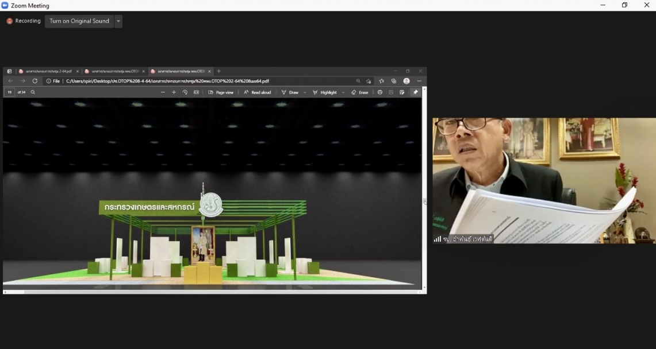This screenshot has height=349, width=656.
Task: Open the PDF find search icon
Action: 33,92
